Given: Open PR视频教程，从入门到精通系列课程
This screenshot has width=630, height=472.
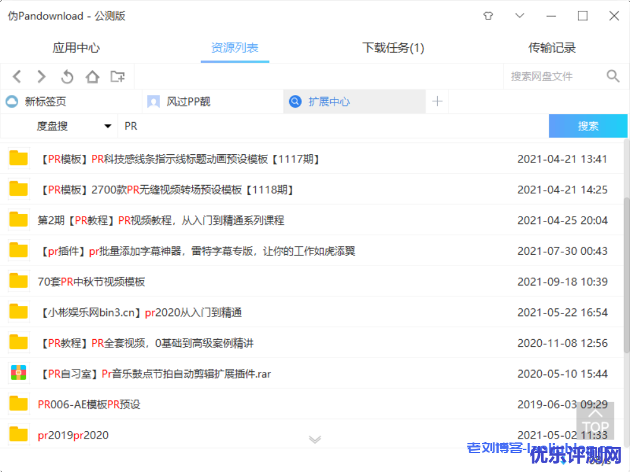Looking at the screenshot, I should click(x=161, y=220).
